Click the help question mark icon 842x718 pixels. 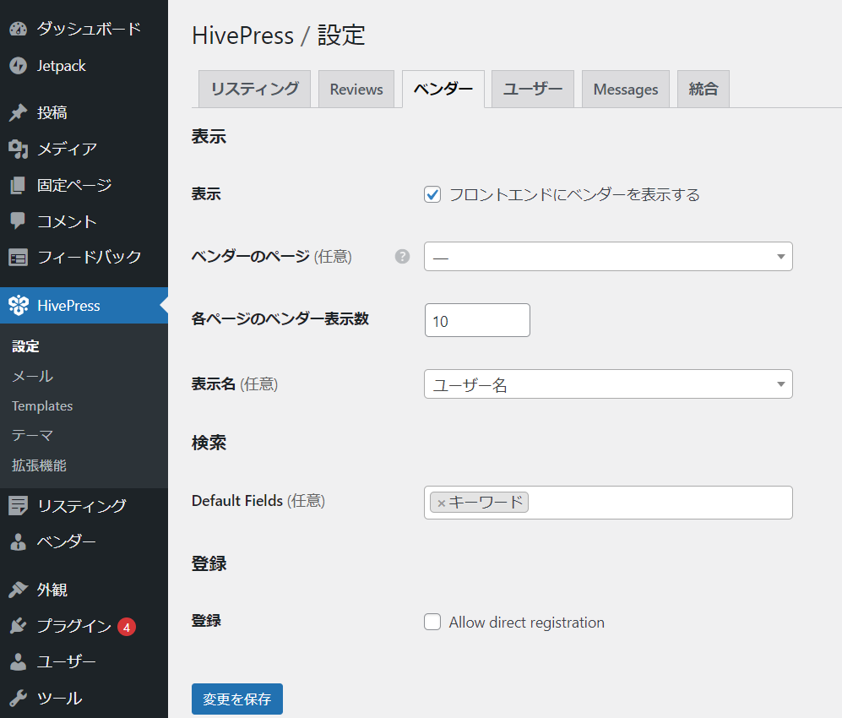point(402,257)
